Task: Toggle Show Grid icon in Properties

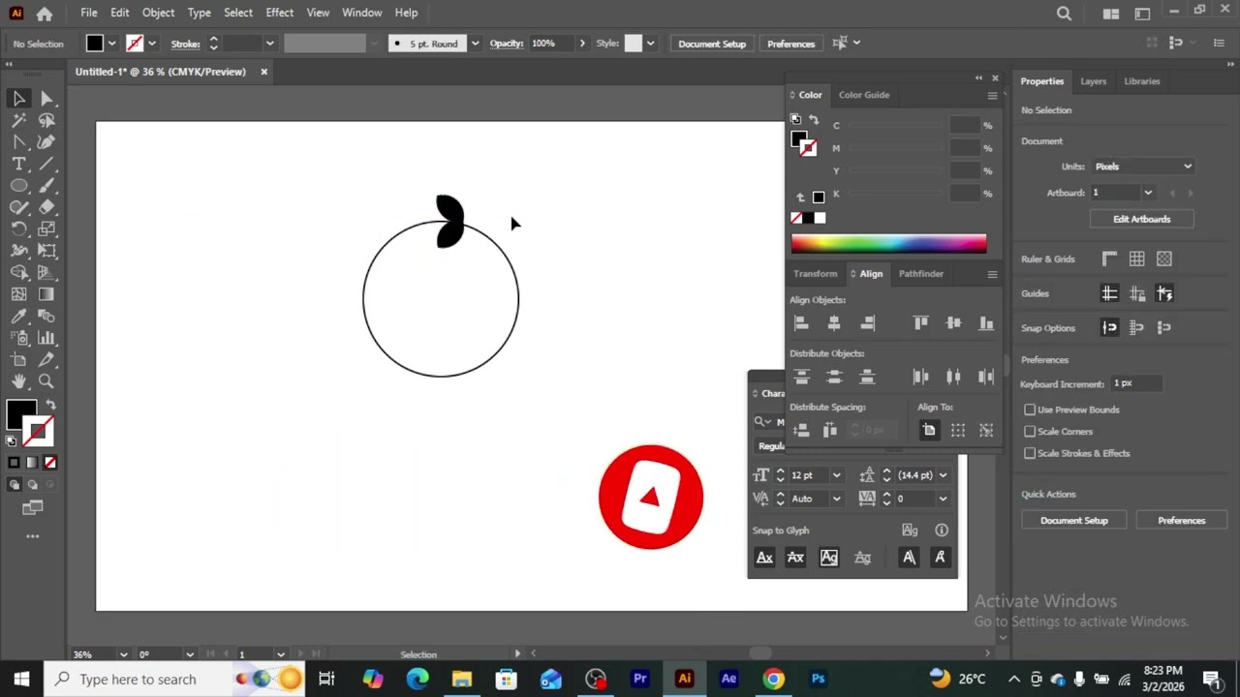Action: pos(1136,258)
